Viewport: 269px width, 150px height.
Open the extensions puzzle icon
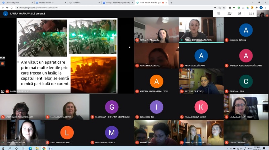point(257,7)
